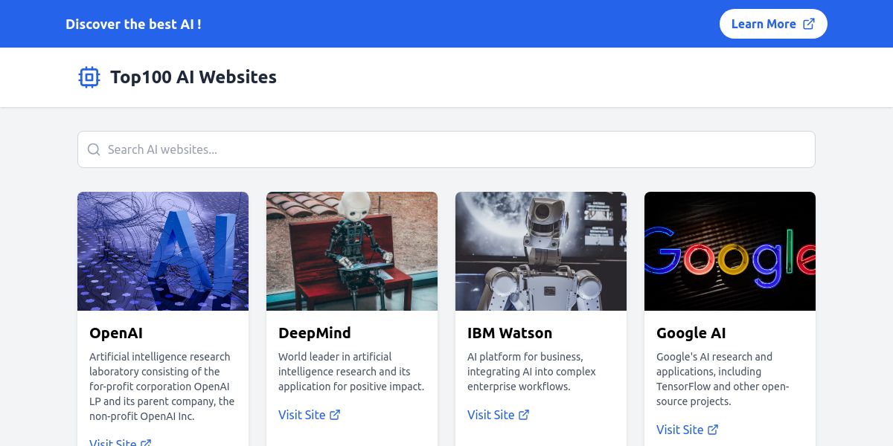The width and height of the screenshot is (893, 446).
Task: Open the OpenAI card's blue AI image
Action: click(163, 251)
